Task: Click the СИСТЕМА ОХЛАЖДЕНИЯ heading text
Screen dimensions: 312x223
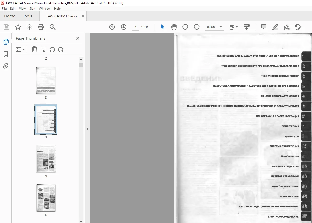Action: pyautogui.click(x=284, y=146)
